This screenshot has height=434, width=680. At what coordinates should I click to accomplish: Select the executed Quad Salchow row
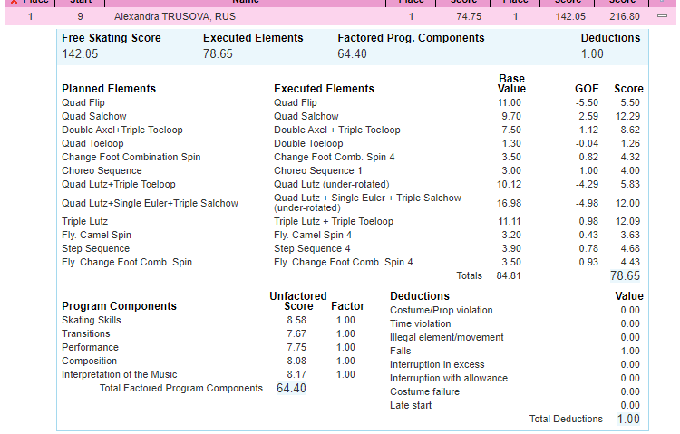(x=306, y=117)
